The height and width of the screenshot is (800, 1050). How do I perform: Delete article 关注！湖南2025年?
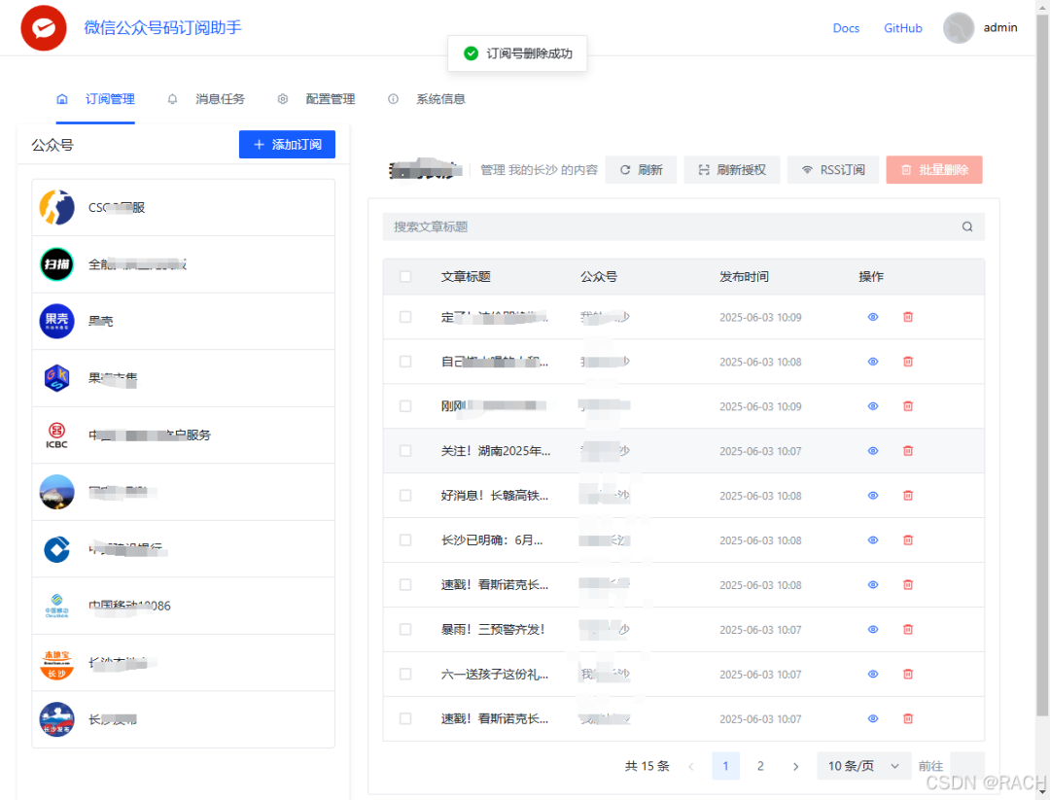click(x=908, y=450)
